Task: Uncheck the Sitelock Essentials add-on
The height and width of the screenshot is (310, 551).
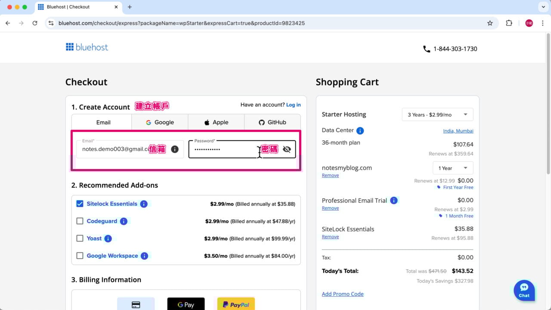Action: coord(80,204)
